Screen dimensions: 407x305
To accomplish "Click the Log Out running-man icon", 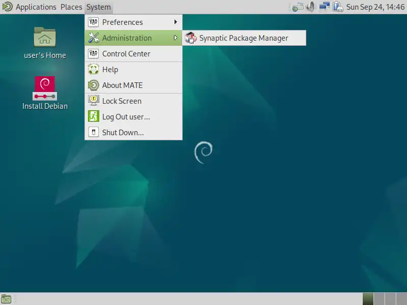I will pyautogui.click(x=94, y=116).
